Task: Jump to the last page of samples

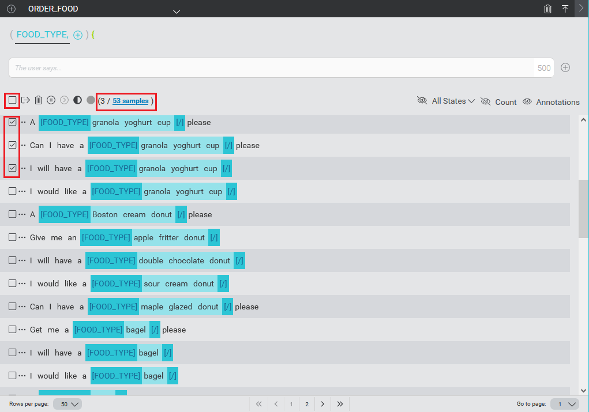Action: pyautogui.click(x=340, y=404)
